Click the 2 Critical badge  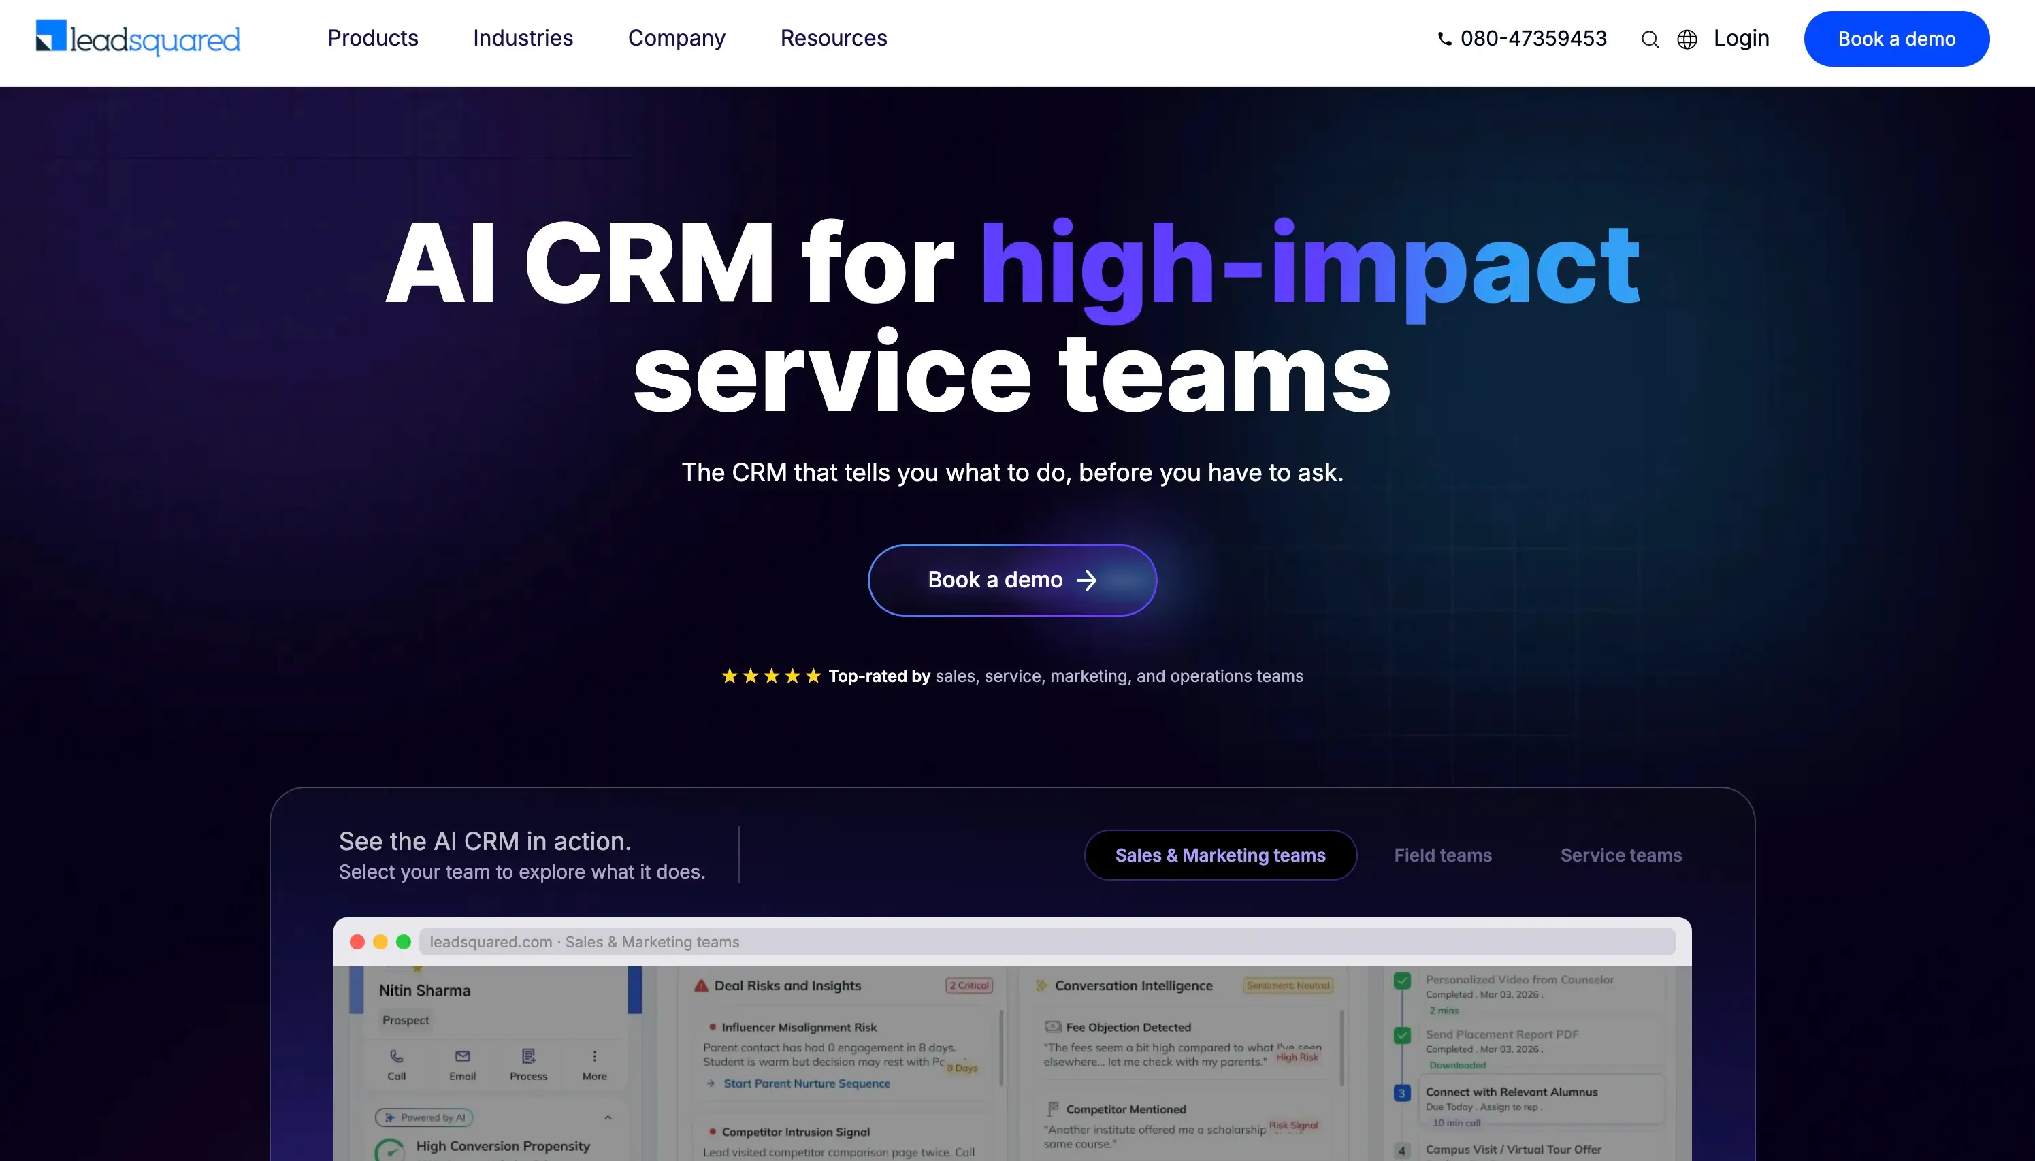click(969, 985)
